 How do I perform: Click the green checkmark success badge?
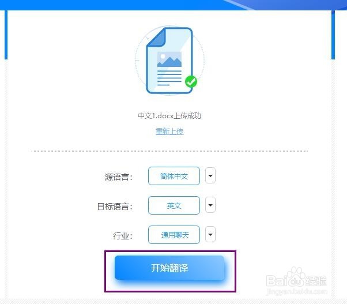point(191,82)
